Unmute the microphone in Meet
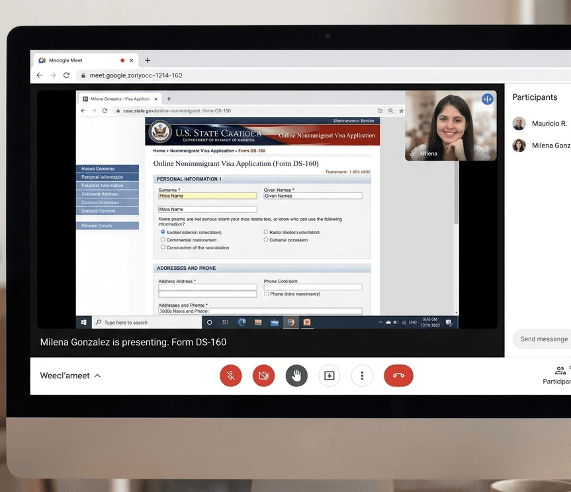This screenshot has height=492, width=571. [x=231, y=375]
